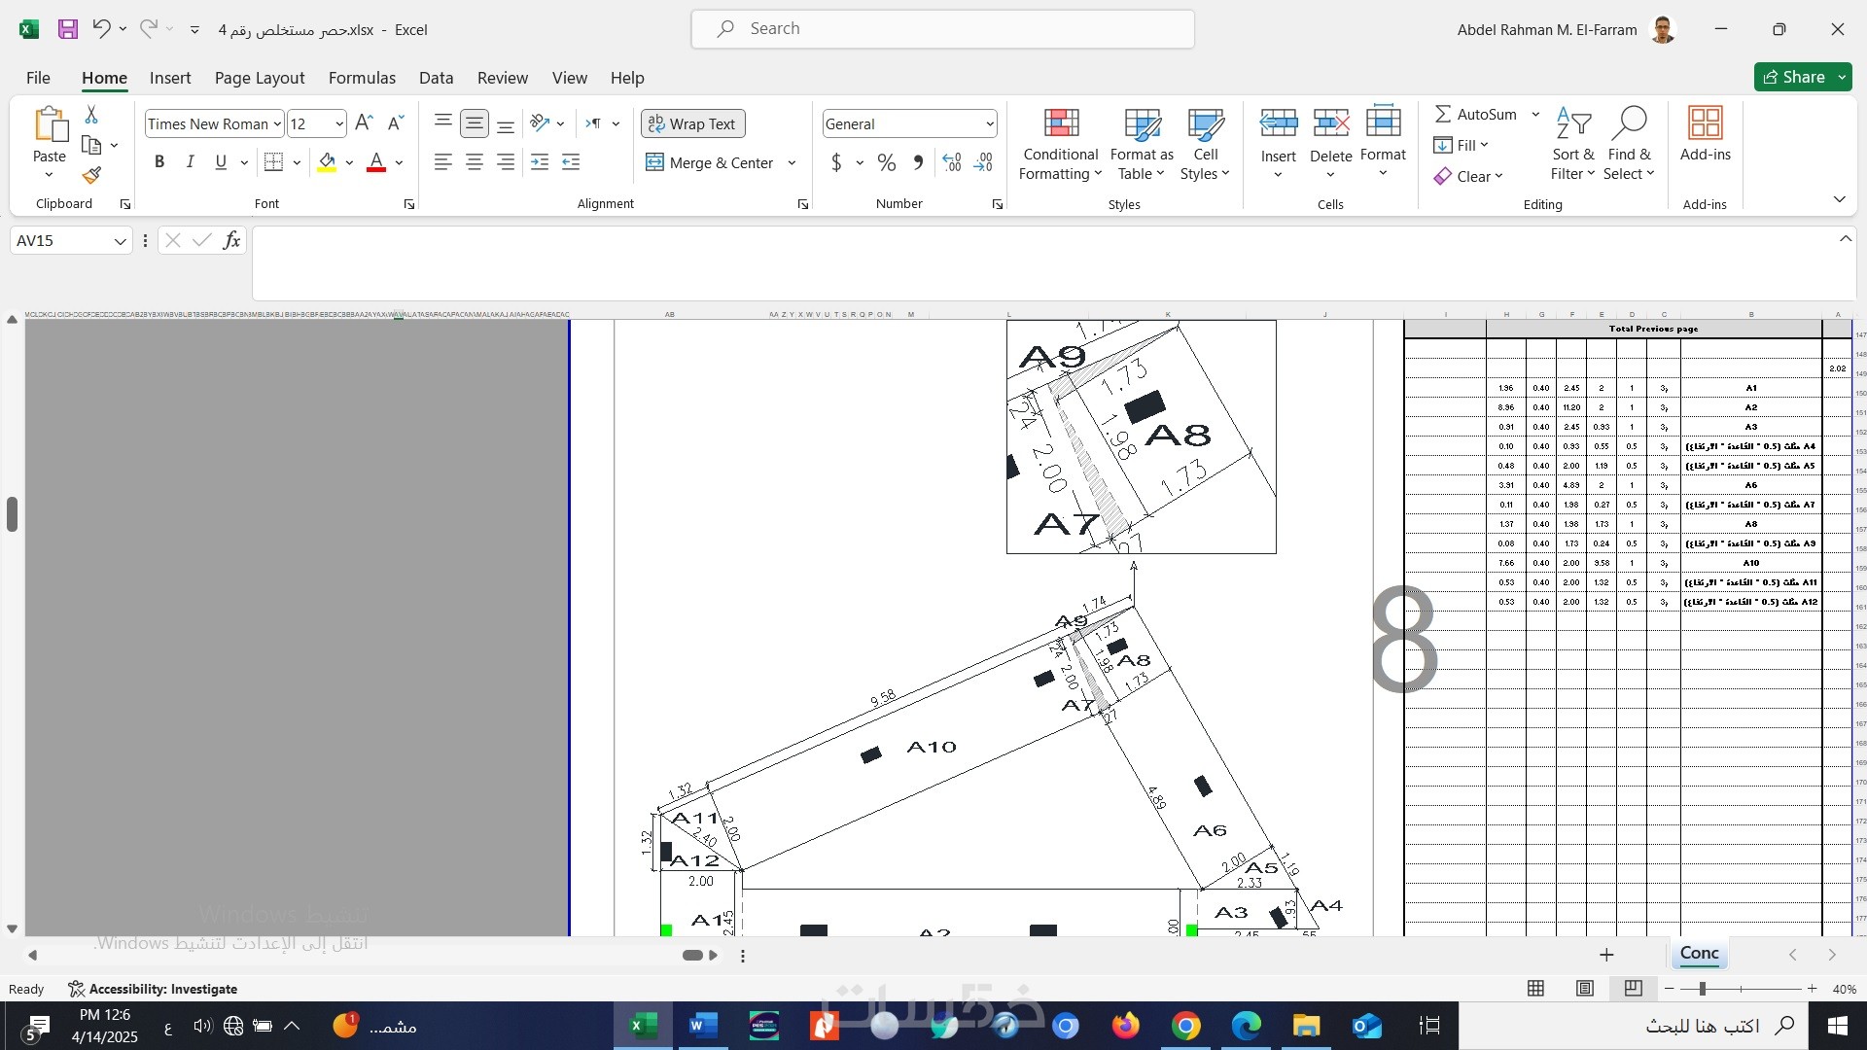Expand the formula bar
This screenshot has height=1050, width=1867.
coord(1845,238)
